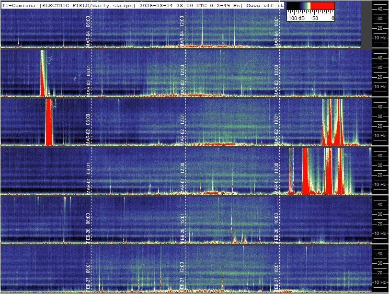The height and width of the screenshot is (294, 389).
Task: Click the 10 Hz label on MAR 04 strip
Action: [380, 37]
